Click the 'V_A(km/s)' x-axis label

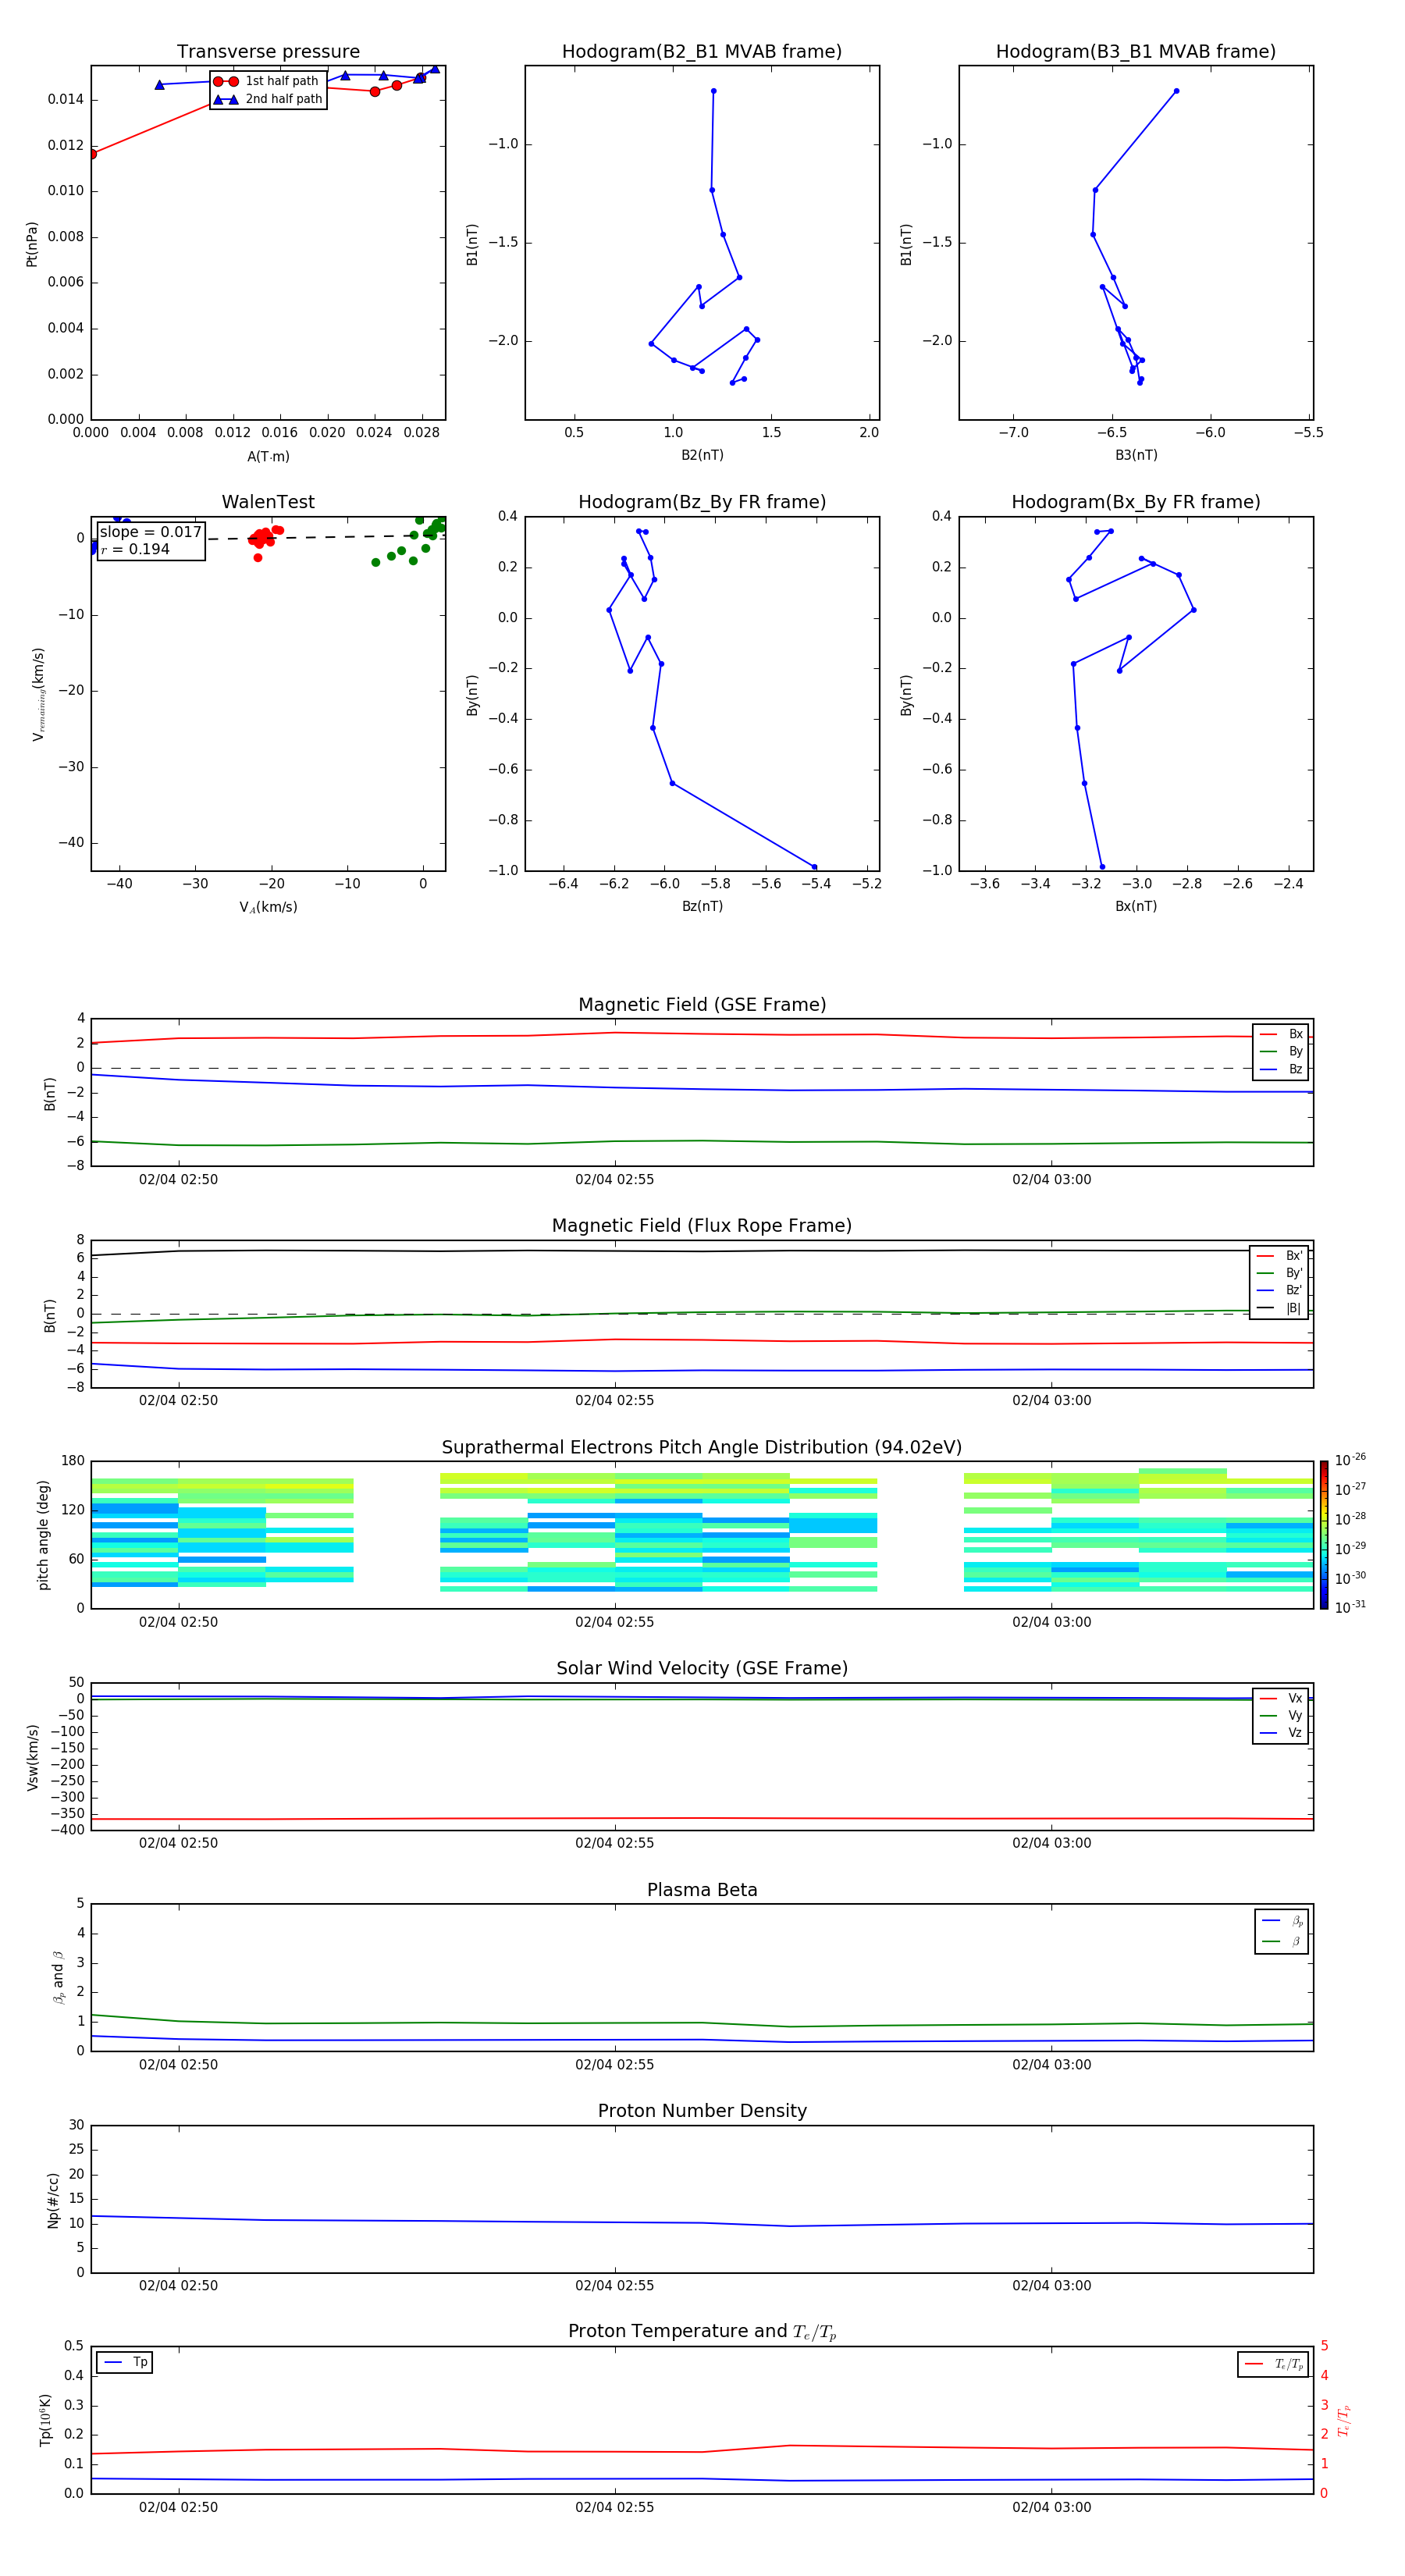pos(268,907)
